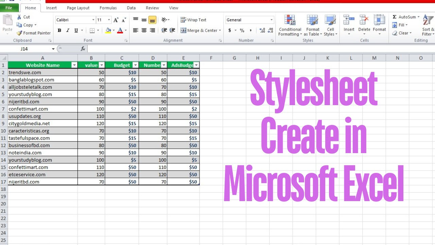435x245 pixels.
Task: Open Conditional Formatting menu
Action: coord(290,26)
